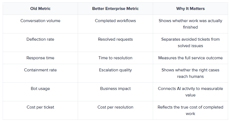This screenshot has height=122, width=230.
Task: Click the Deflection rate cell
Action: (x=40, y=43)
